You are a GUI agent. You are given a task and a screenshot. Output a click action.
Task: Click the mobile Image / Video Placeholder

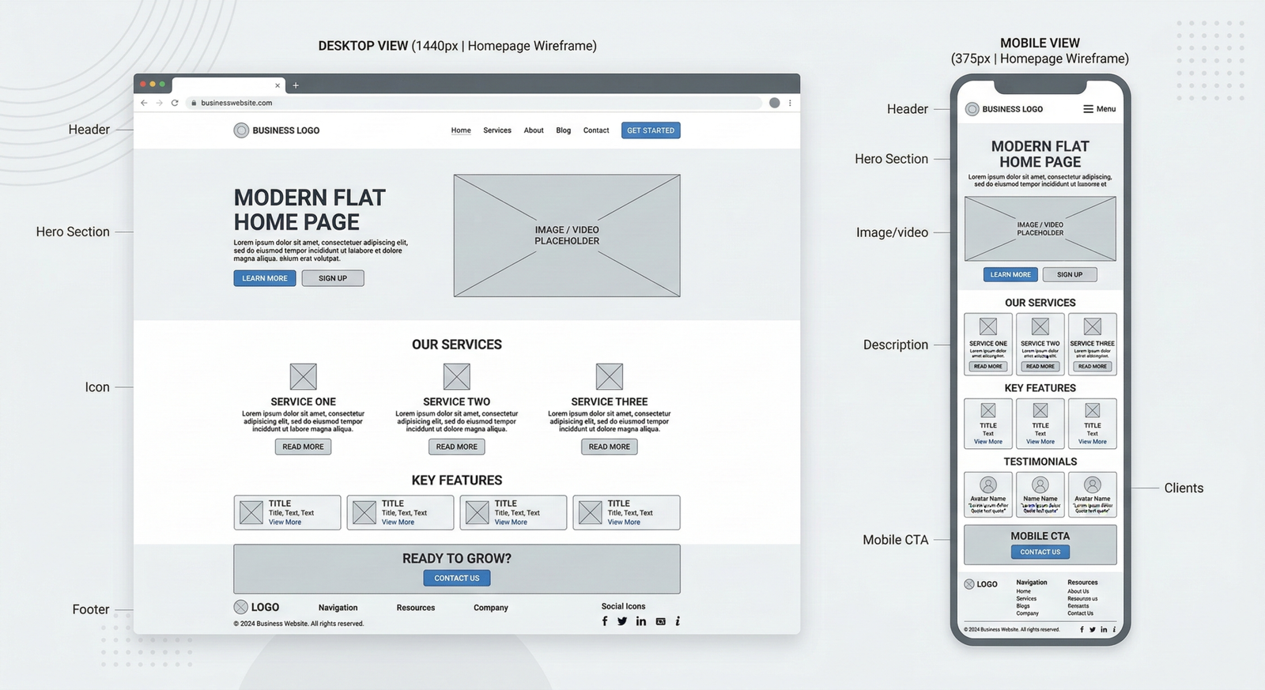[1040, 228]
